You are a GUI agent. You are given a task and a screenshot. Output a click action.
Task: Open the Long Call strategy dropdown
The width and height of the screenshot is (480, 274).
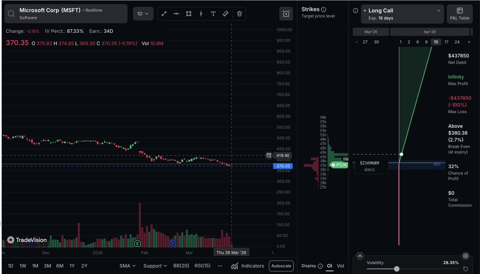pos(402,14)
